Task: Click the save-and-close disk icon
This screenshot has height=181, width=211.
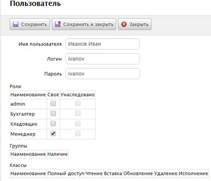Action: click(57, 24)
